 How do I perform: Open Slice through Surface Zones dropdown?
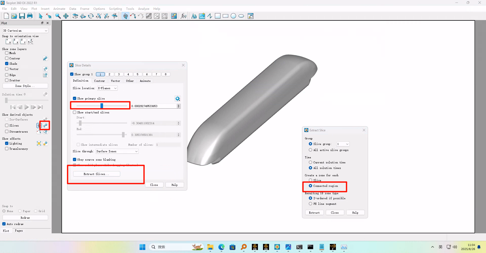(117, 151)
